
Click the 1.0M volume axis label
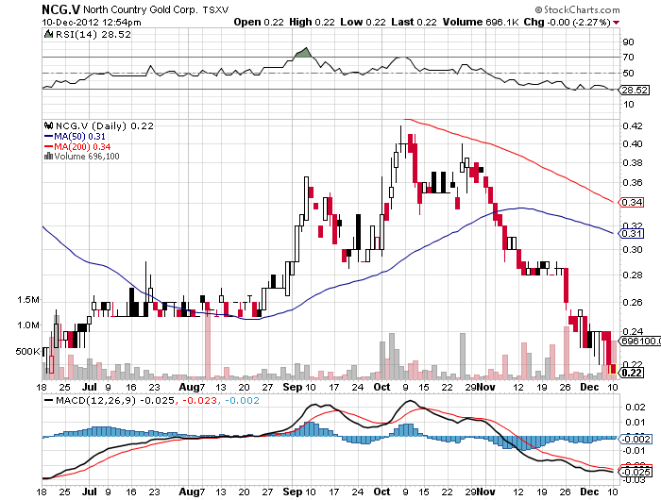(x=28, y=325)
